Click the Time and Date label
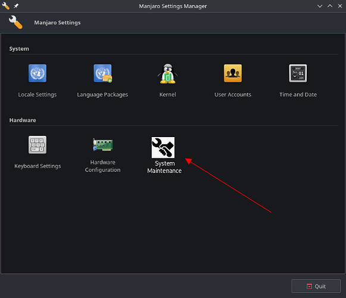The width and height of the screenshot is (346, 298). (298, 95)
